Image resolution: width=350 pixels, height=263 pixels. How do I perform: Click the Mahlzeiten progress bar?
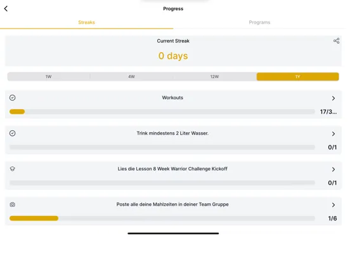click(162, 219)
